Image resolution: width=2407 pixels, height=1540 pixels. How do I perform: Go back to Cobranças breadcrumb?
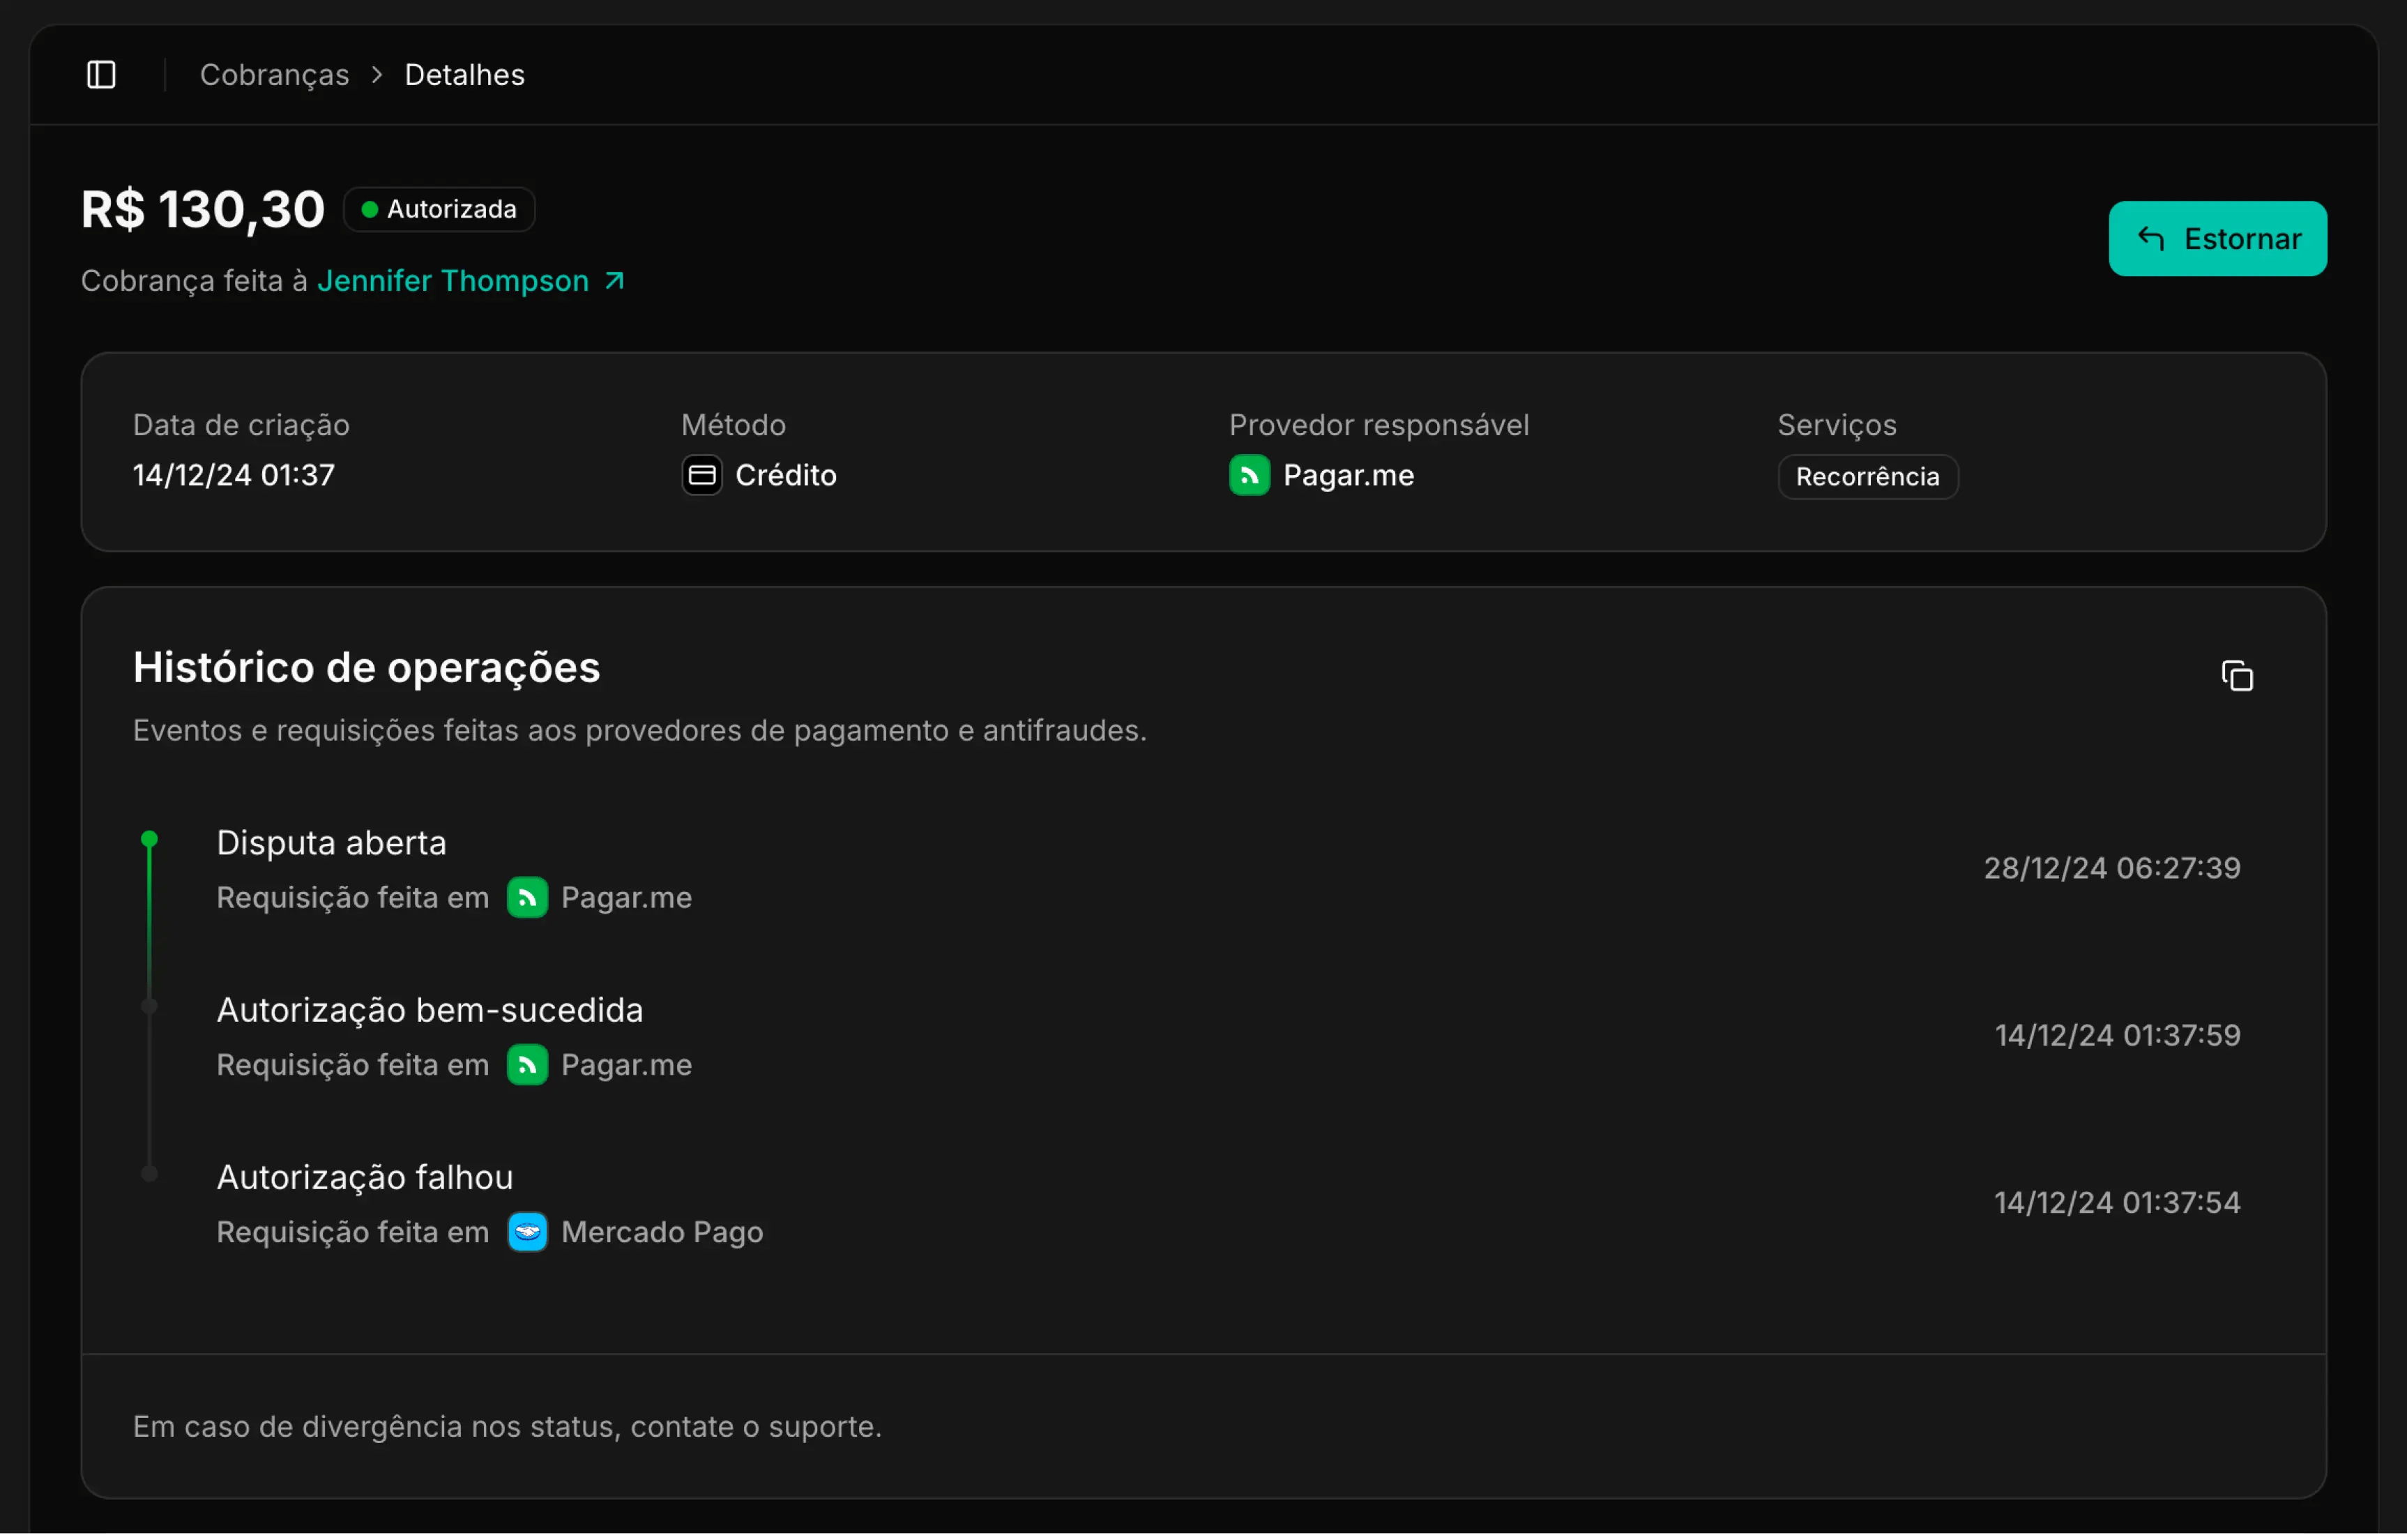click(274, 75)
